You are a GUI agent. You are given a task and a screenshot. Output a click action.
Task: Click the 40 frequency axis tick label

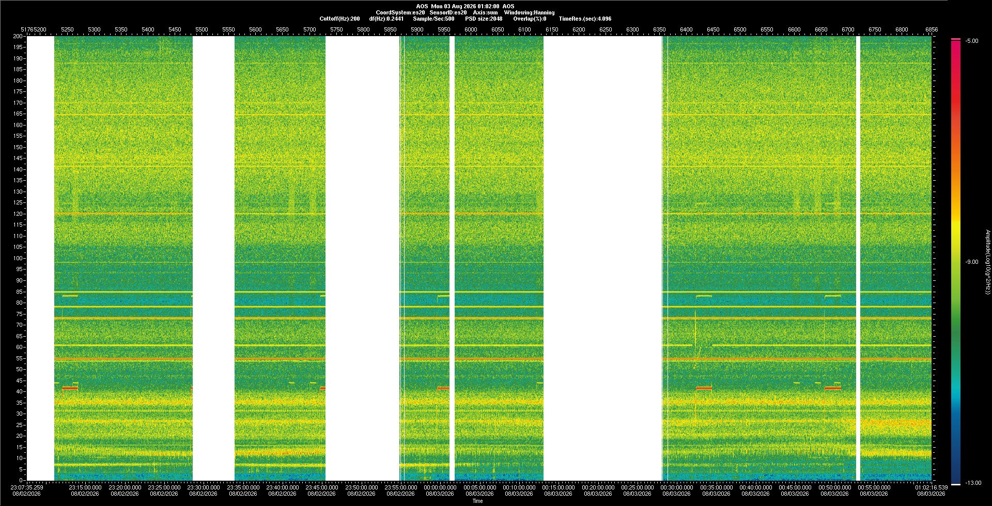pyautogui.click(x=20, y=391)
